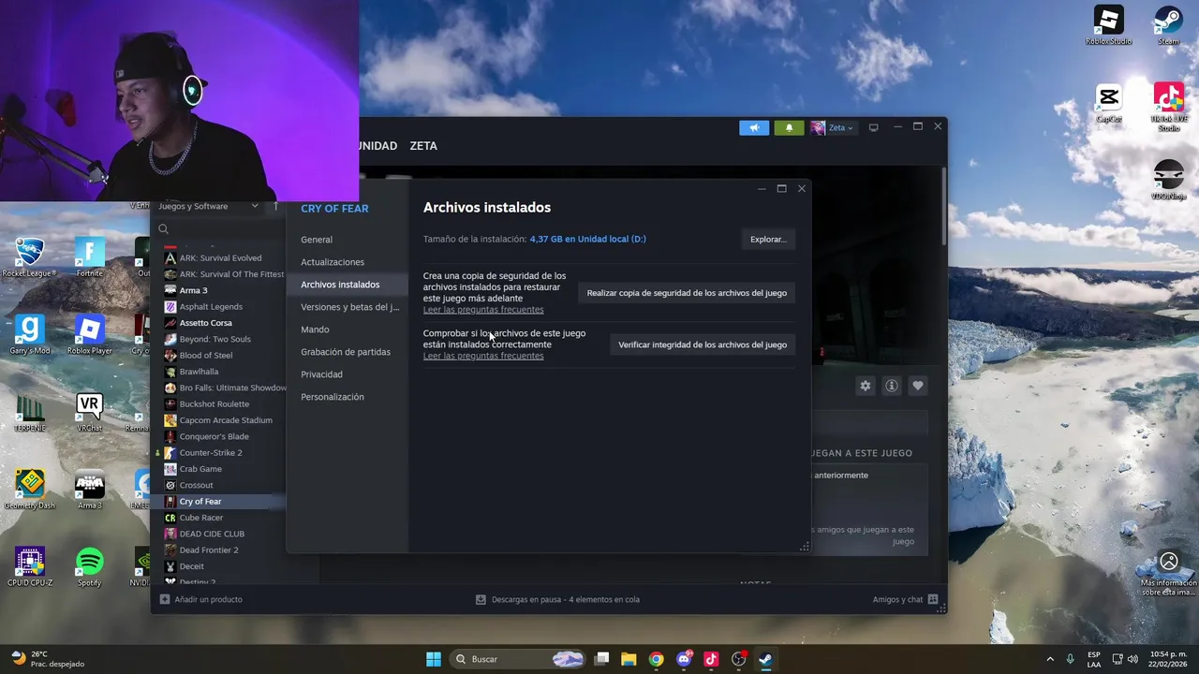The height and width of the screenshot is (674, 1199).
Task: Open paused downloads status in Steam footer
Action: tap(557, 599)
